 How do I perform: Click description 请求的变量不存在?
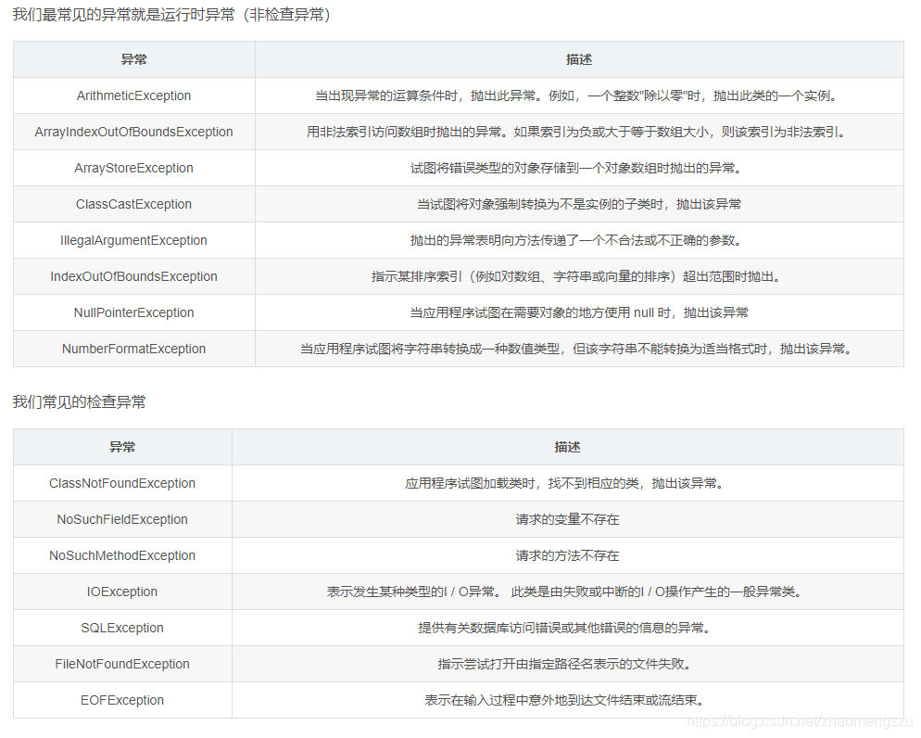click(567, 519)
